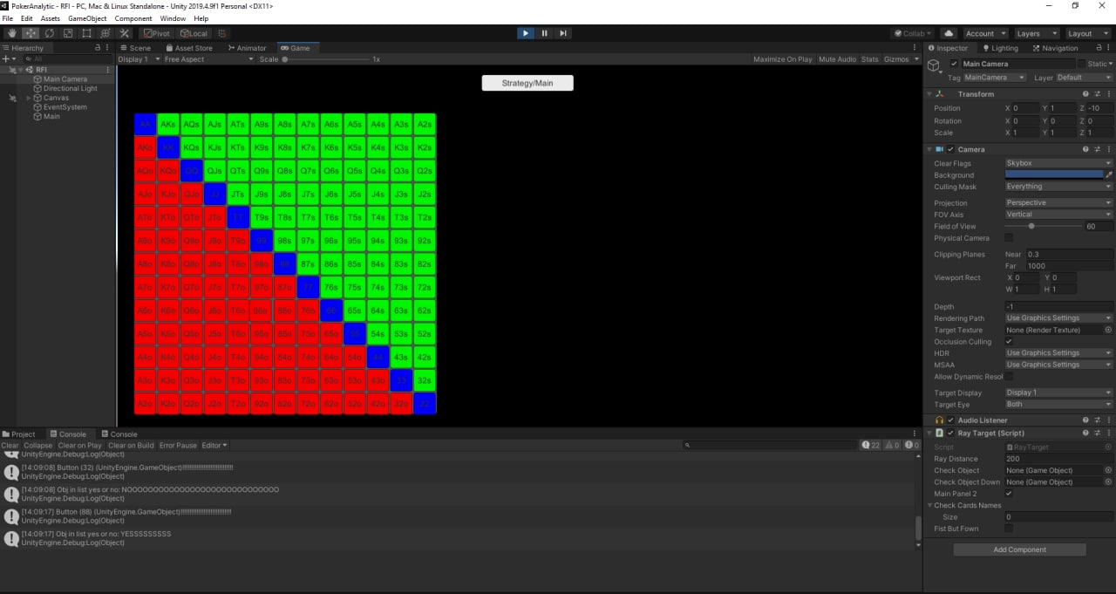This screenshot has height=594, width=1116.
Task: Switch to the Project tab
Action: (19, 434)
